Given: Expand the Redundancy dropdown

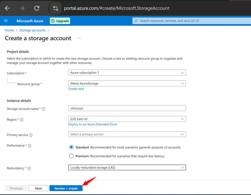Looking at the screenshot, I should click(x=127, y=167).
